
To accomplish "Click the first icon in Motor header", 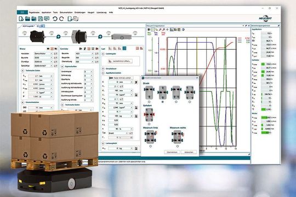I will pos(48,49).
